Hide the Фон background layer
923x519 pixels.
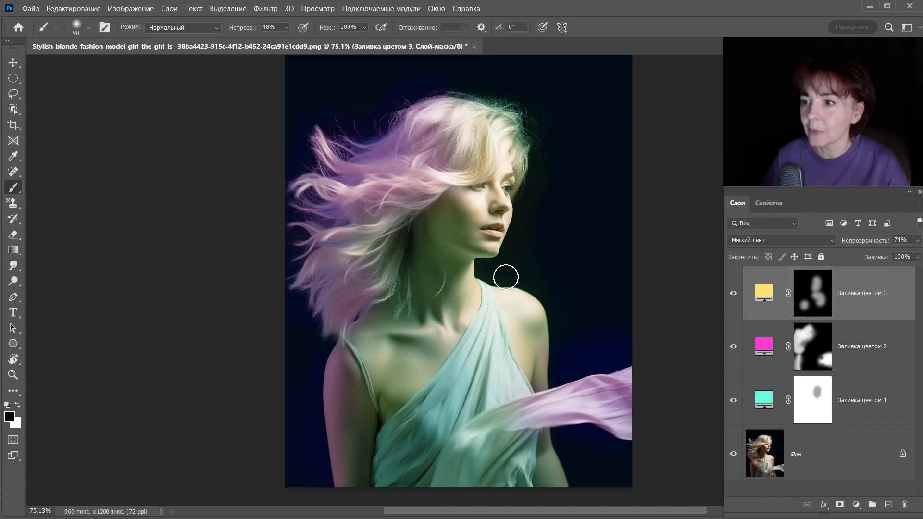pos(733,454)
